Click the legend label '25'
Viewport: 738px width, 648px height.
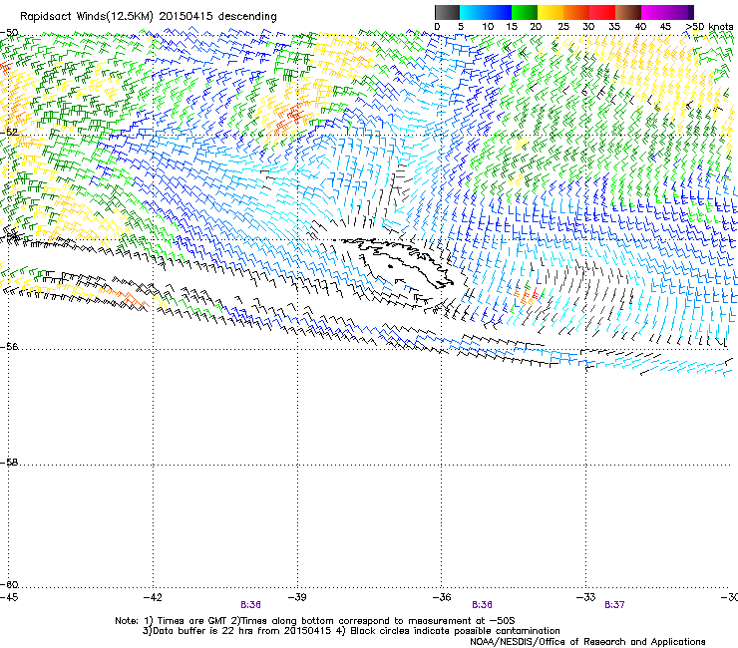pos(562,27)
